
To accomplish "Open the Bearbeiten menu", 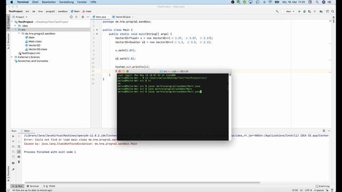I will pos(49,2).
